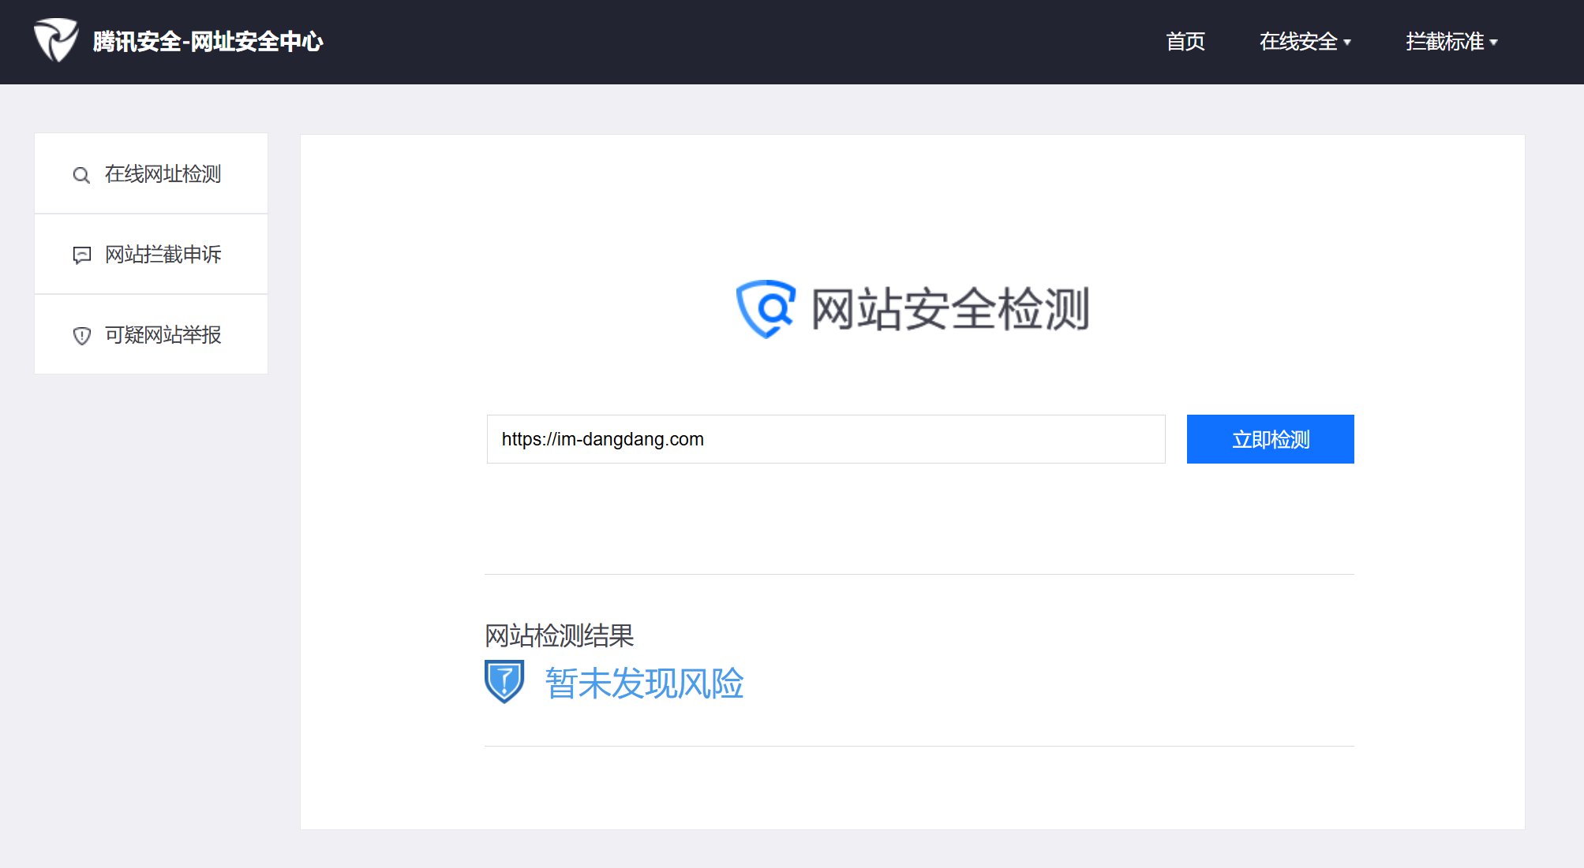The height and width of the screenshot is (868, 1584).
Task: Click the blue shield search logo
Action: click(766, 308)
